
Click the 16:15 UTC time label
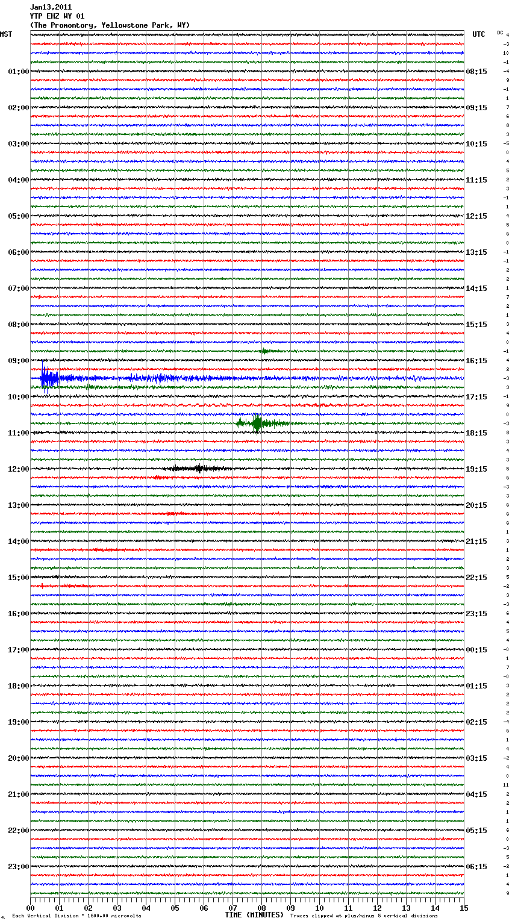tap(476, 361)
